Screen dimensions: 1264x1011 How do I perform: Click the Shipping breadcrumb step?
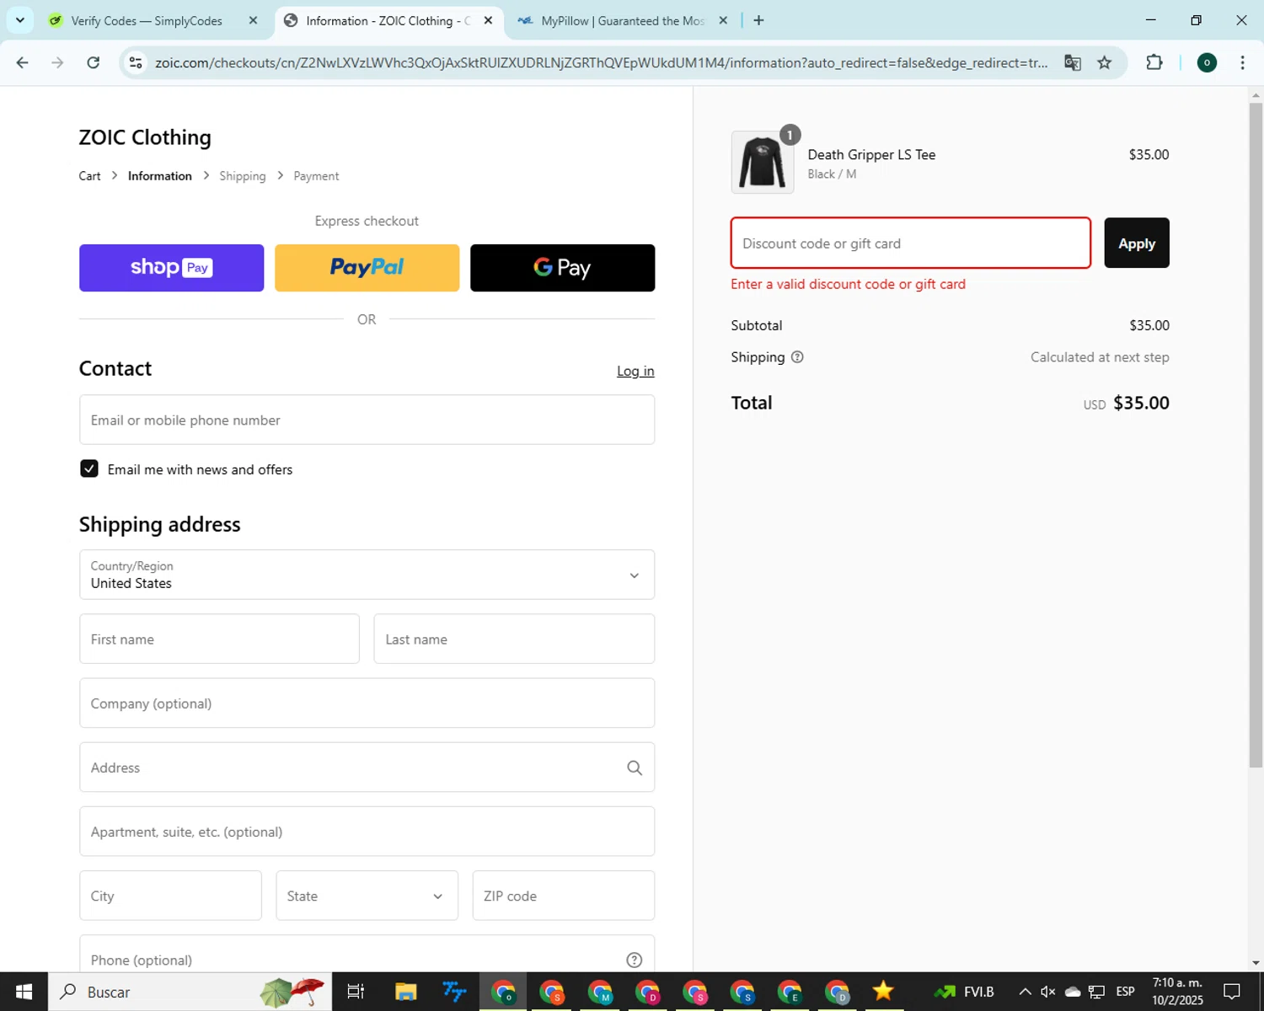(x=243, y=176)
